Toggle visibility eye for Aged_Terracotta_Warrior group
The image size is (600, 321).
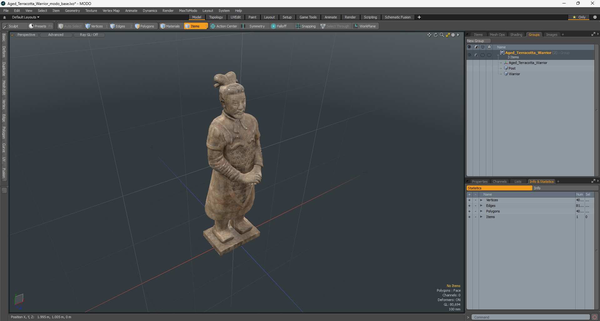click(x=469, y=55)
